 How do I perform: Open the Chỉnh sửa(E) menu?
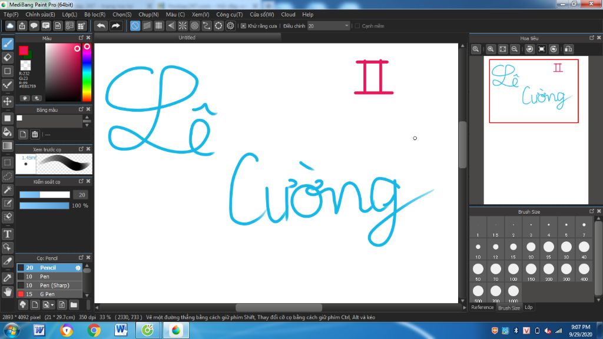pyautogui.click(x=40, y=14)
